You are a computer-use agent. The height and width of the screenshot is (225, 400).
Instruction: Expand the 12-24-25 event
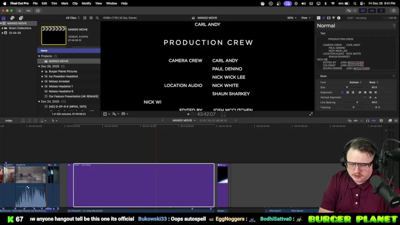2,33
